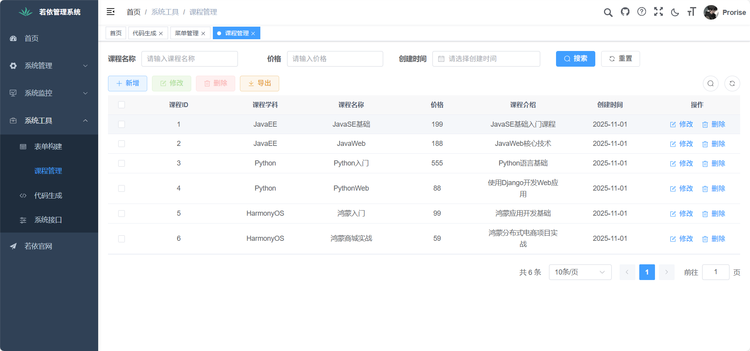Tick the checkbox for JavaSE基础 row
The image size is (750, 351).
tap(121, 124)
